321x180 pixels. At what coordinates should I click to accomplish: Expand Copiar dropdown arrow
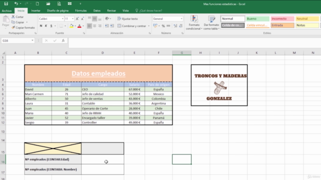(27, 22)
